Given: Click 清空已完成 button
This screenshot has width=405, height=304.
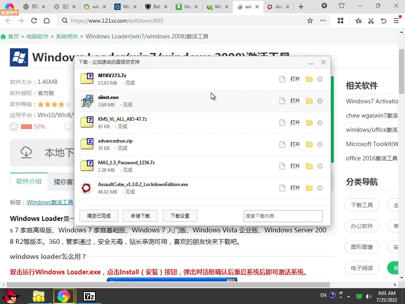Looking at the screenshot, I should tap(98, 216).
